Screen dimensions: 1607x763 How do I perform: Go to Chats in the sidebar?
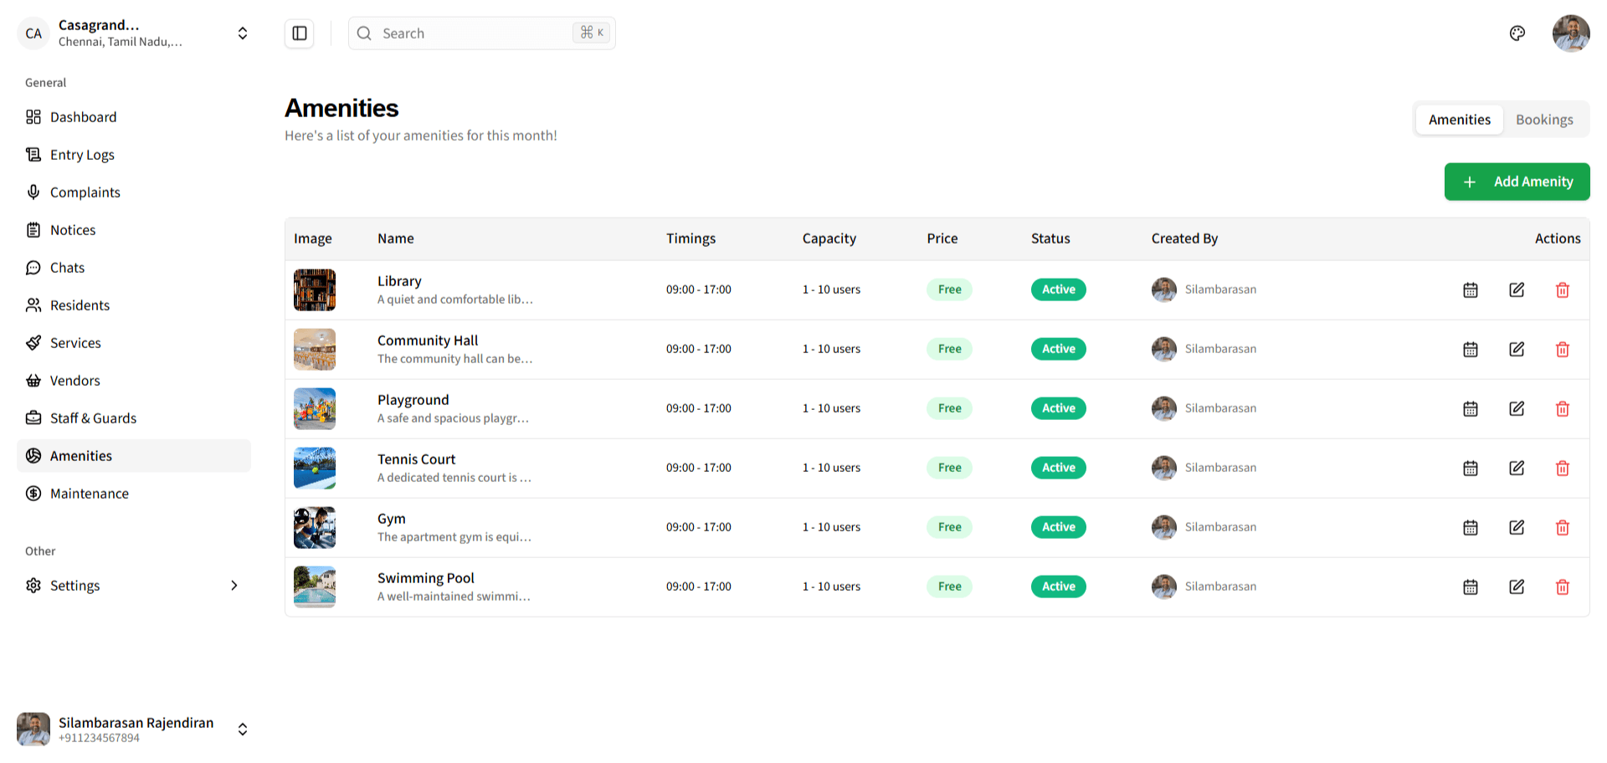click(67, 268)
